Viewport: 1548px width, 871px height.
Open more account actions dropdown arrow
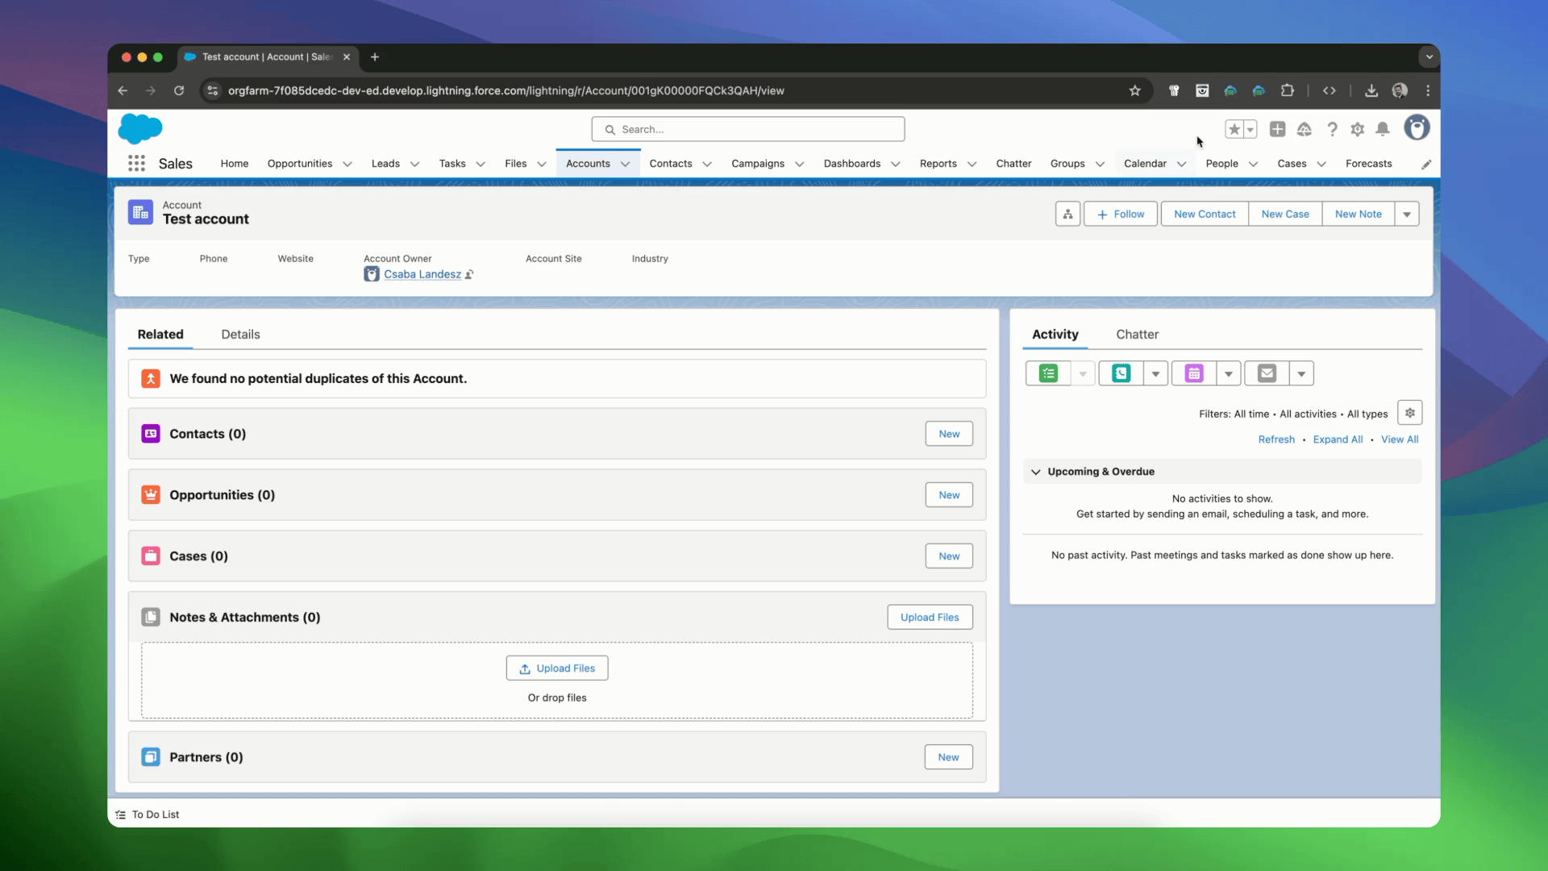(1407, 214)
